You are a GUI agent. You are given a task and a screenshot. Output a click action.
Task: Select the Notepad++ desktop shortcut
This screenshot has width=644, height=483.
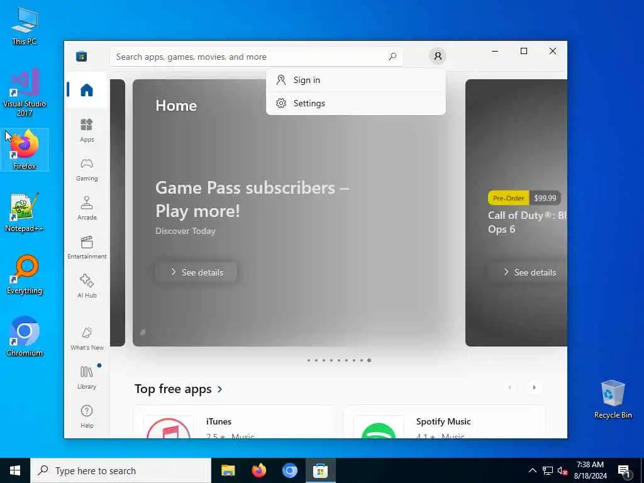[25, 213]
